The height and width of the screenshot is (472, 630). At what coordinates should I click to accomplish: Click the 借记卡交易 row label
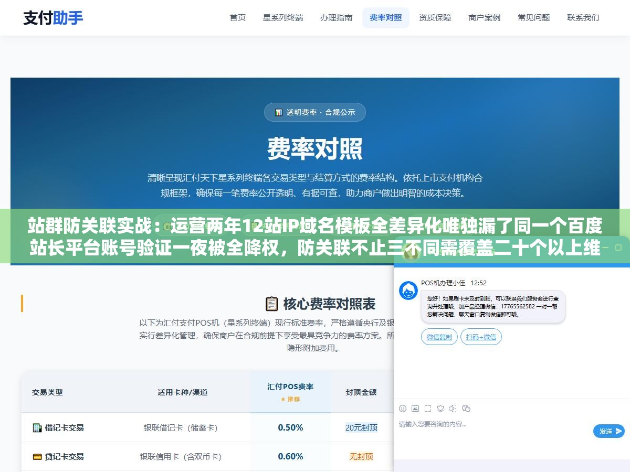[64, 428]
